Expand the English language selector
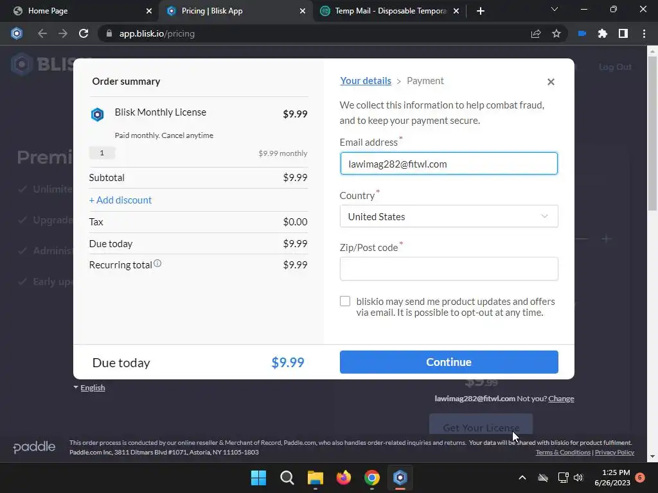658x493 pixels. tap(89, 388)
